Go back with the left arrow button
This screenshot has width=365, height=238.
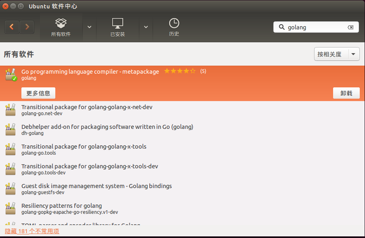[12, 27]
